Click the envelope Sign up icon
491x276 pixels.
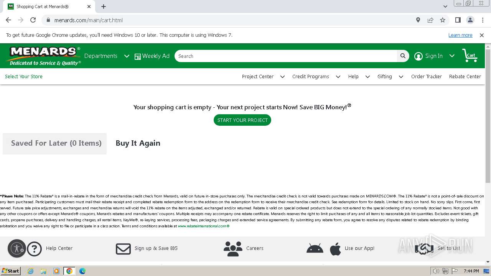click(x=123, y=249)
